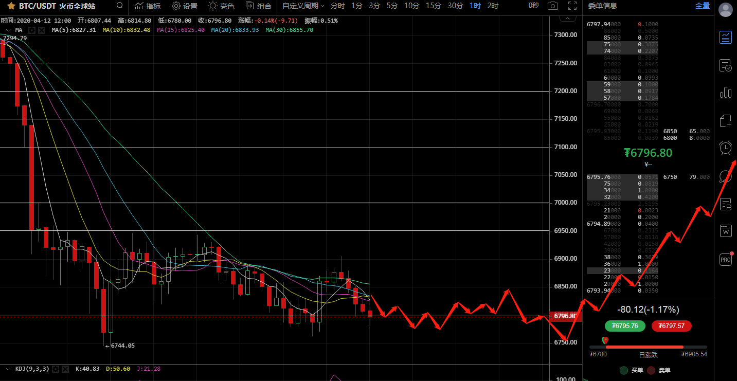737x381 pixels.
Task: Select the 6795.76 bid row in order book
Action: (622, 177)
